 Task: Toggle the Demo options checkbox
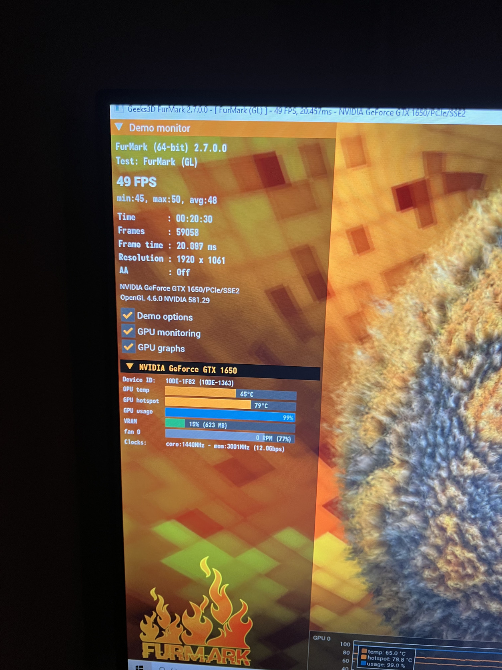click(x=128, y=315)
